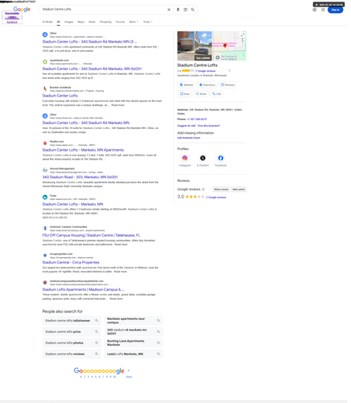Open the Facebook profile icon
Image resolution: width=351 pixels, height=403 pixels.
(221, 158)
